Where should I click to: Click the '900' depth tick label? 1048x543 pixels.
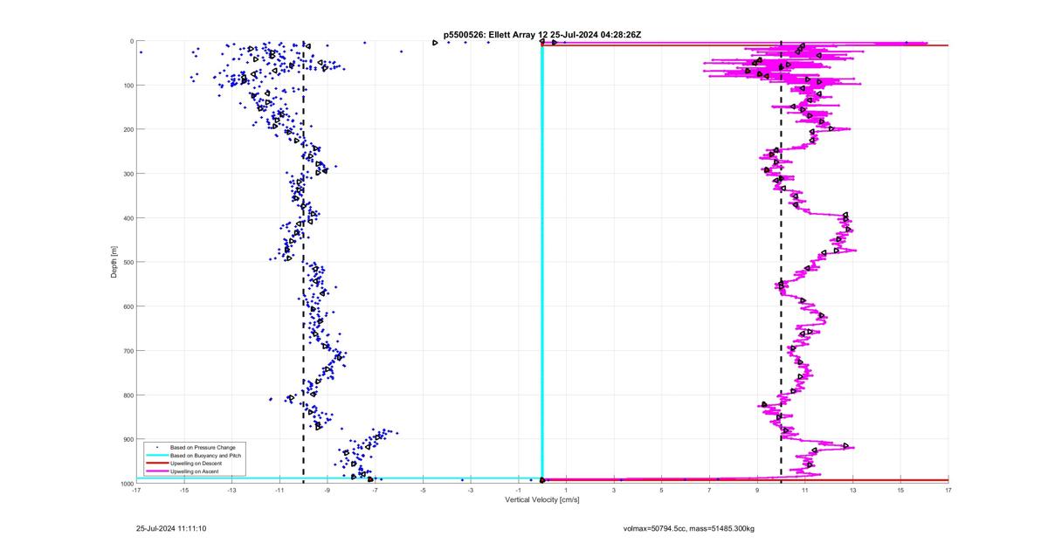[128, 439]
